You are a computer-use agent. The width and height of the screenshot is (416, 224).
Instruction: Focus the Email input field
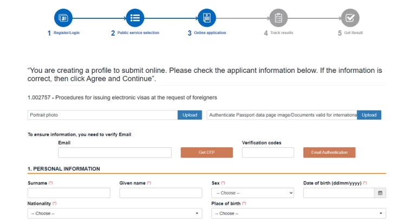115,153
